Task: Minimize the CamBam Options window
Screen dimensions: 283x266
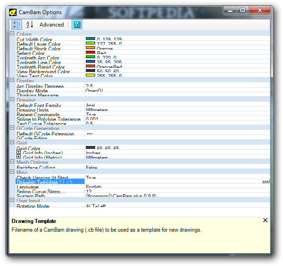Action: [230, 10]
